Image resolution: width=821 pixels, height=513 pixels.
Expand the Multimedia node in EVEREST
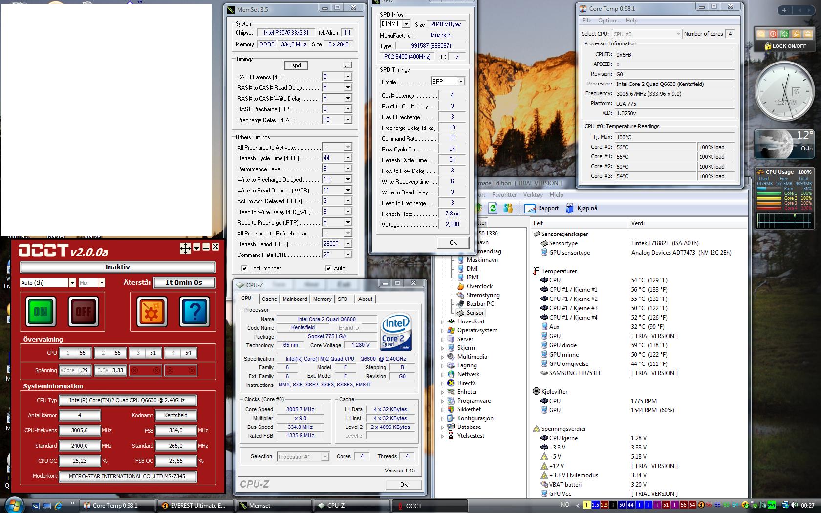coord(443,357)
